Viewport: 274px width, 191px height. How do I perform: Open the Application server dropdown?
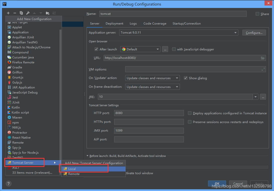[179, 33]
